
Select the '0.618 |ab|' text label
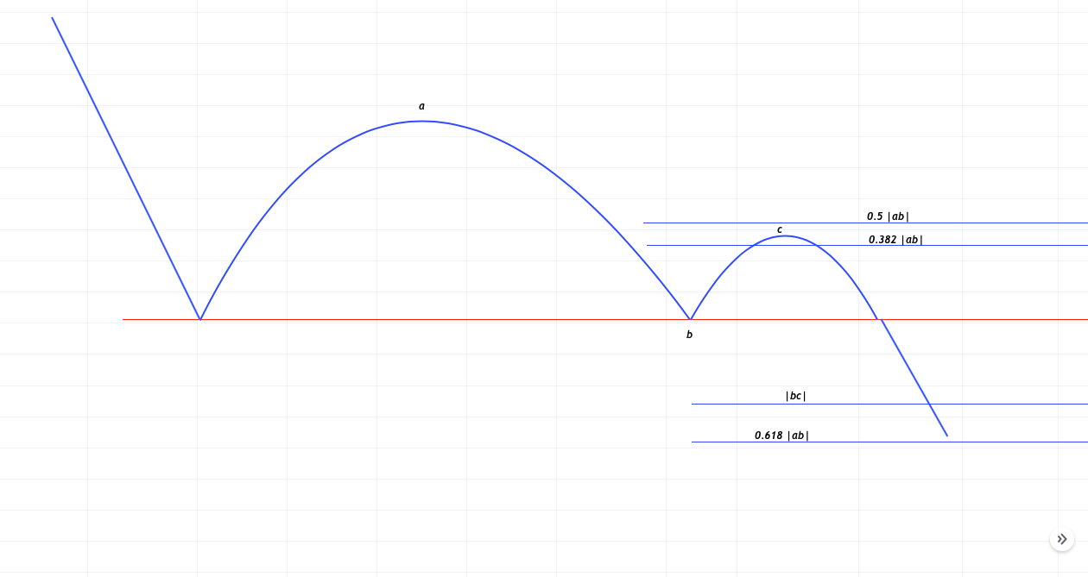pos(781,436)
